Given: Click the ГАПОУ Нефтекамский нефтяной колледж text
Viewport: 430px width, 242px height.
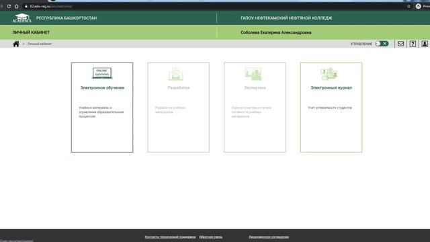Looking at the screenshot, I should [286, 18].
